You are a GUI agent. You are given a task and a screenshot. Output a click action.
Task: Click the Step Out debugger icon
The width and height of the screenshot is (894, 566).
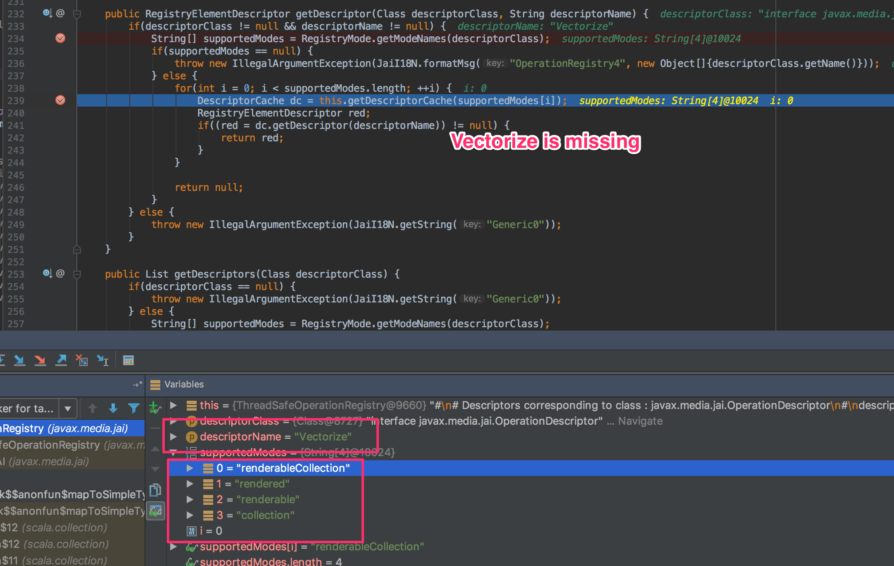(x=61, y=360)
